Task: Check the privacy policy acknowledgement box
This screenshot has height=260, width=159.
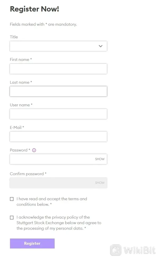Action: pyautogui.click(x=12, y=218)
